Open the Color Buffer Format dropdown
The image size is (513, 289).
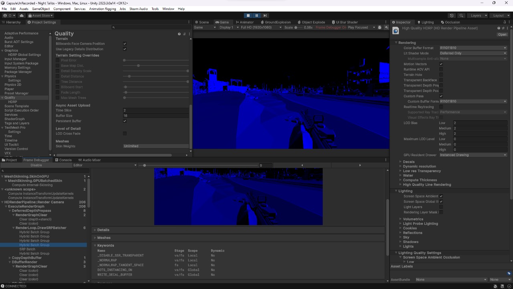click(x=473, y=48)
